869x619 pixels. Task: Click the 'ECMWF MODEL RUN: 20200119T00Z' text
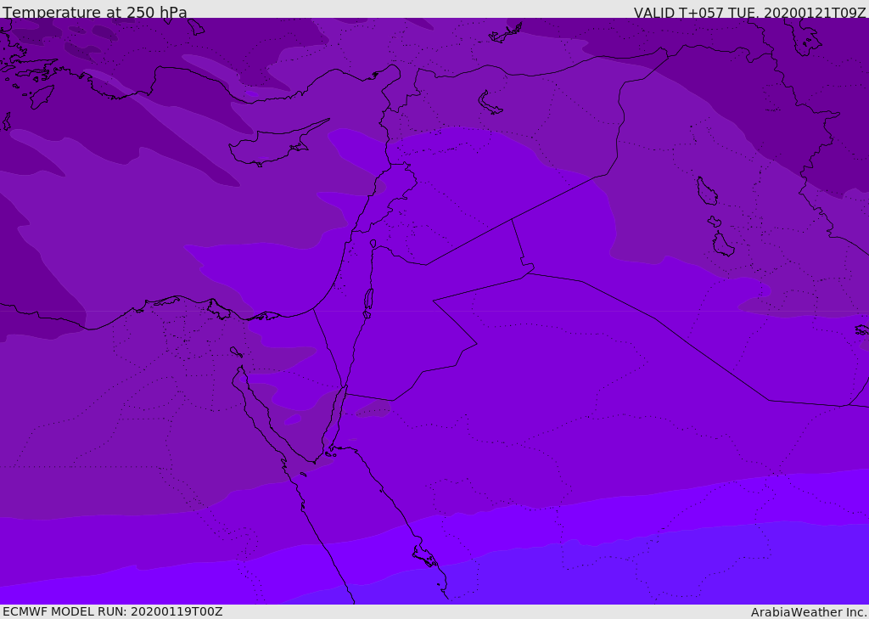click(x=113, y=611)
